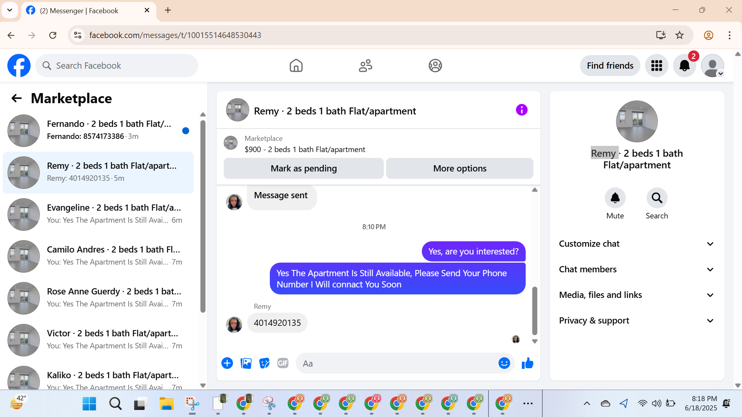
Task: Open conversation information purple icon
Action: click(x=521, y=110)
